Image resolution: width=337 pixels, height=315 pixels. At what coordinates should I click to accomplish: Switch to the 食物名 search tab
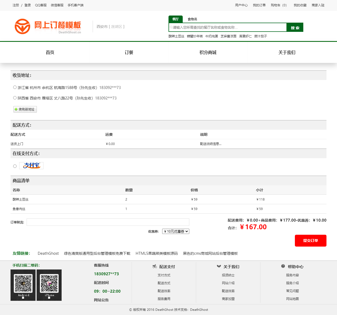[192, 19]
